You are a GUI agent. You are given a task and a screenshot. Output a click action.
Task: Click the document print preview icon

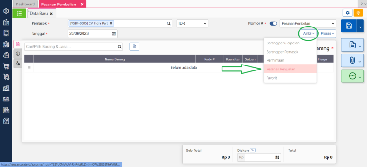coord(352,45)
